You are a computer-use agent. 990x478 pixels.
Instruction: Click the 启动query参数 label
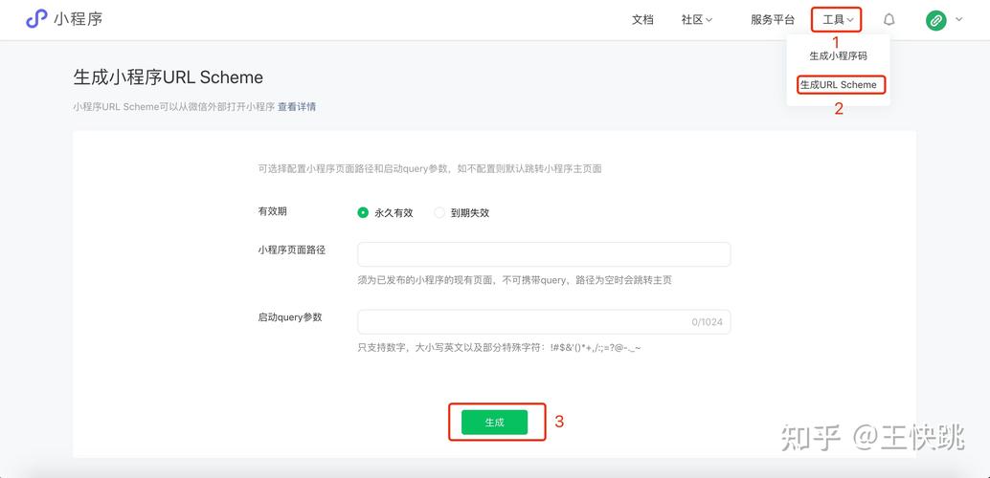tap(290, 317)
